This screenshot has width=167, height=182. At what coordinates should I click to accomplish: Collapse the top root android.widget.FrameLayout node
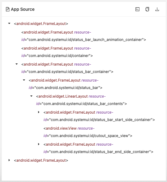pos(9,24)
